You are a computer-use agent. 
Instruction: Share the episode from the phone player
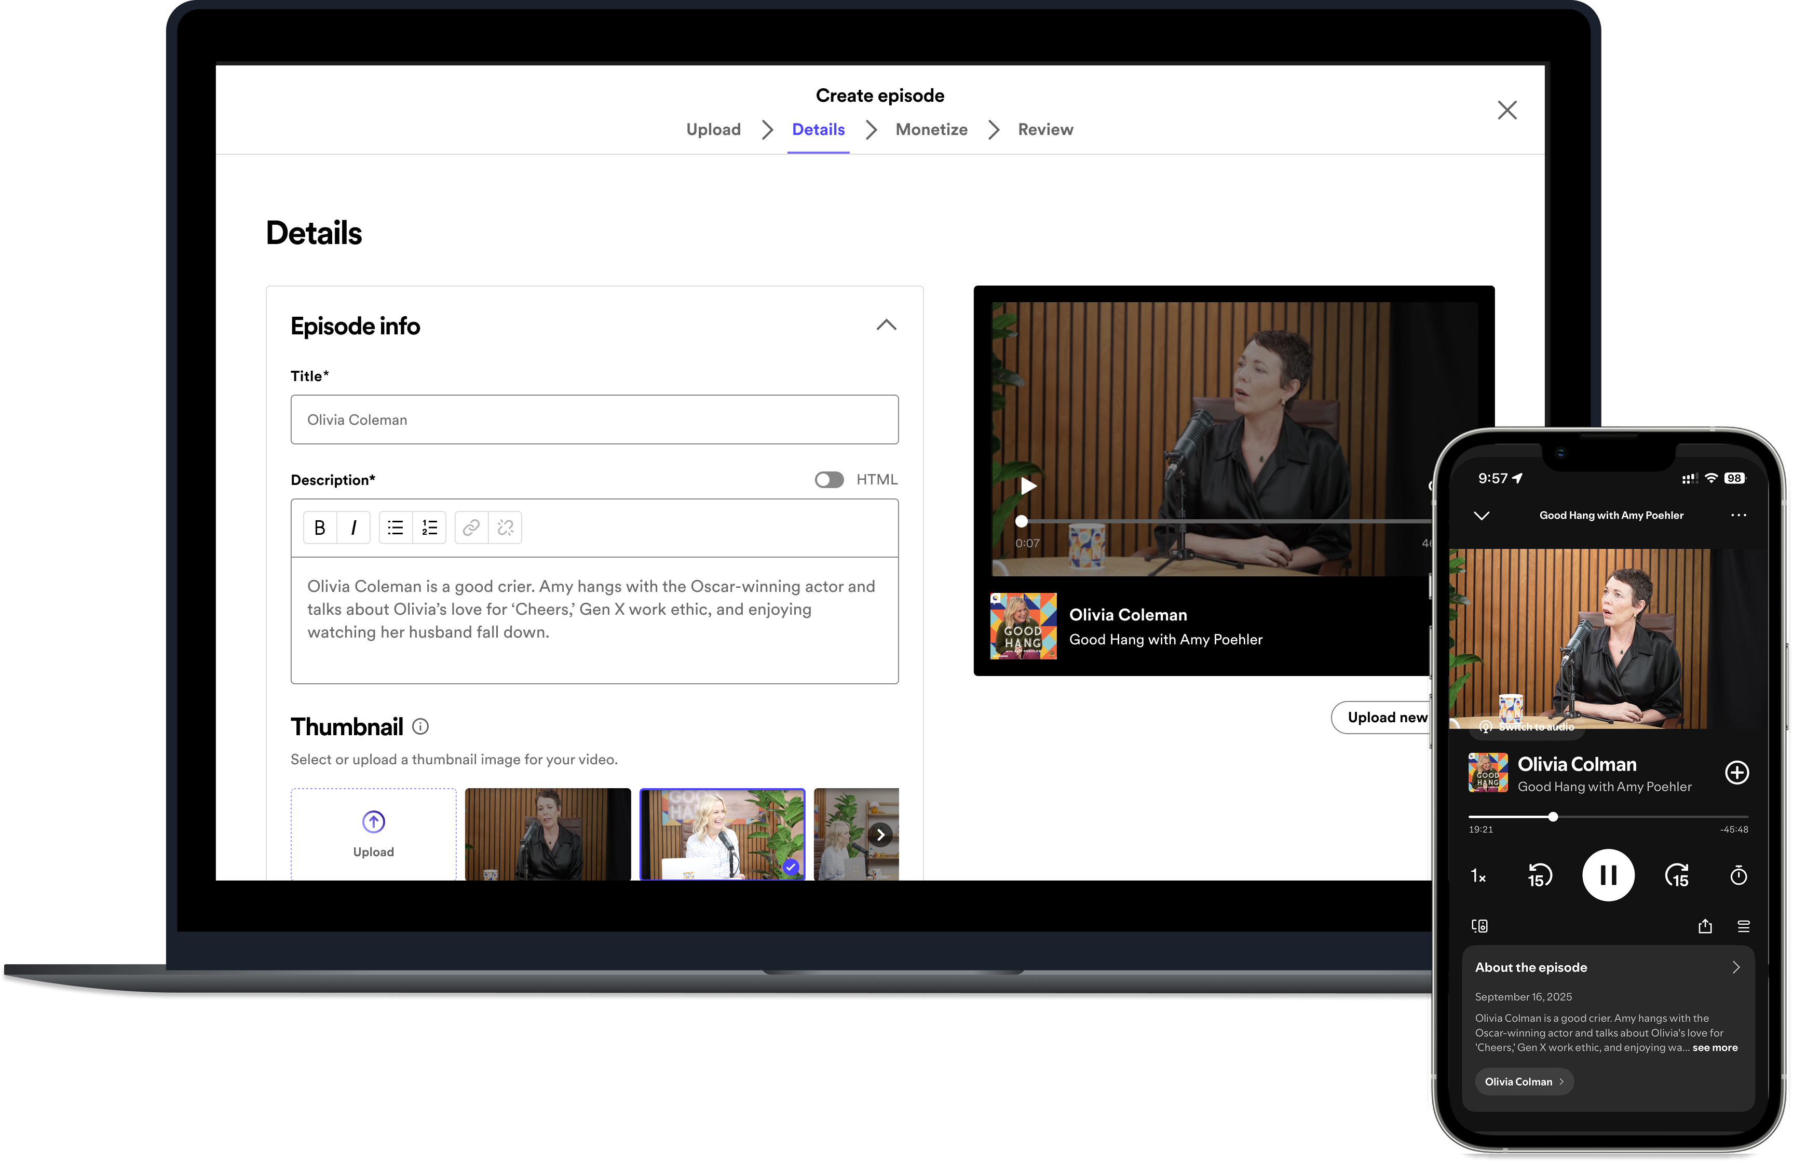pos(1706,925)
